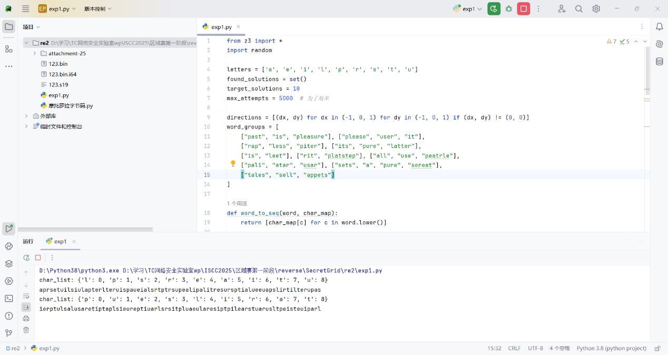Click the re2 breadcrumb in status bar
The width and height of the screenshot is (668, 355).
13,348
